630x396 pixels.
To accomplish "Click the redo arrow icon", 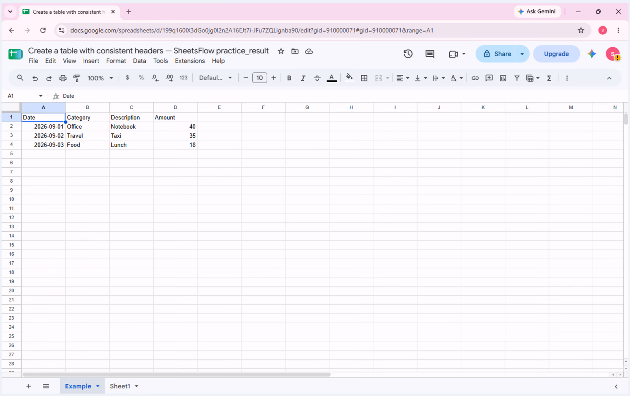I will coord(49,78).
